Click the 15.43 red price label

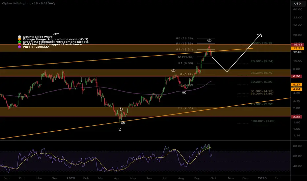click(296, 45)
